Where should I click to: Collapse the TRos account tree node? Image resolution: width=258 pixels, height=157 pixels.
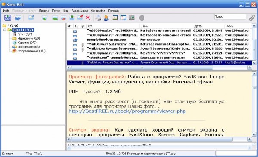[5, 30]
